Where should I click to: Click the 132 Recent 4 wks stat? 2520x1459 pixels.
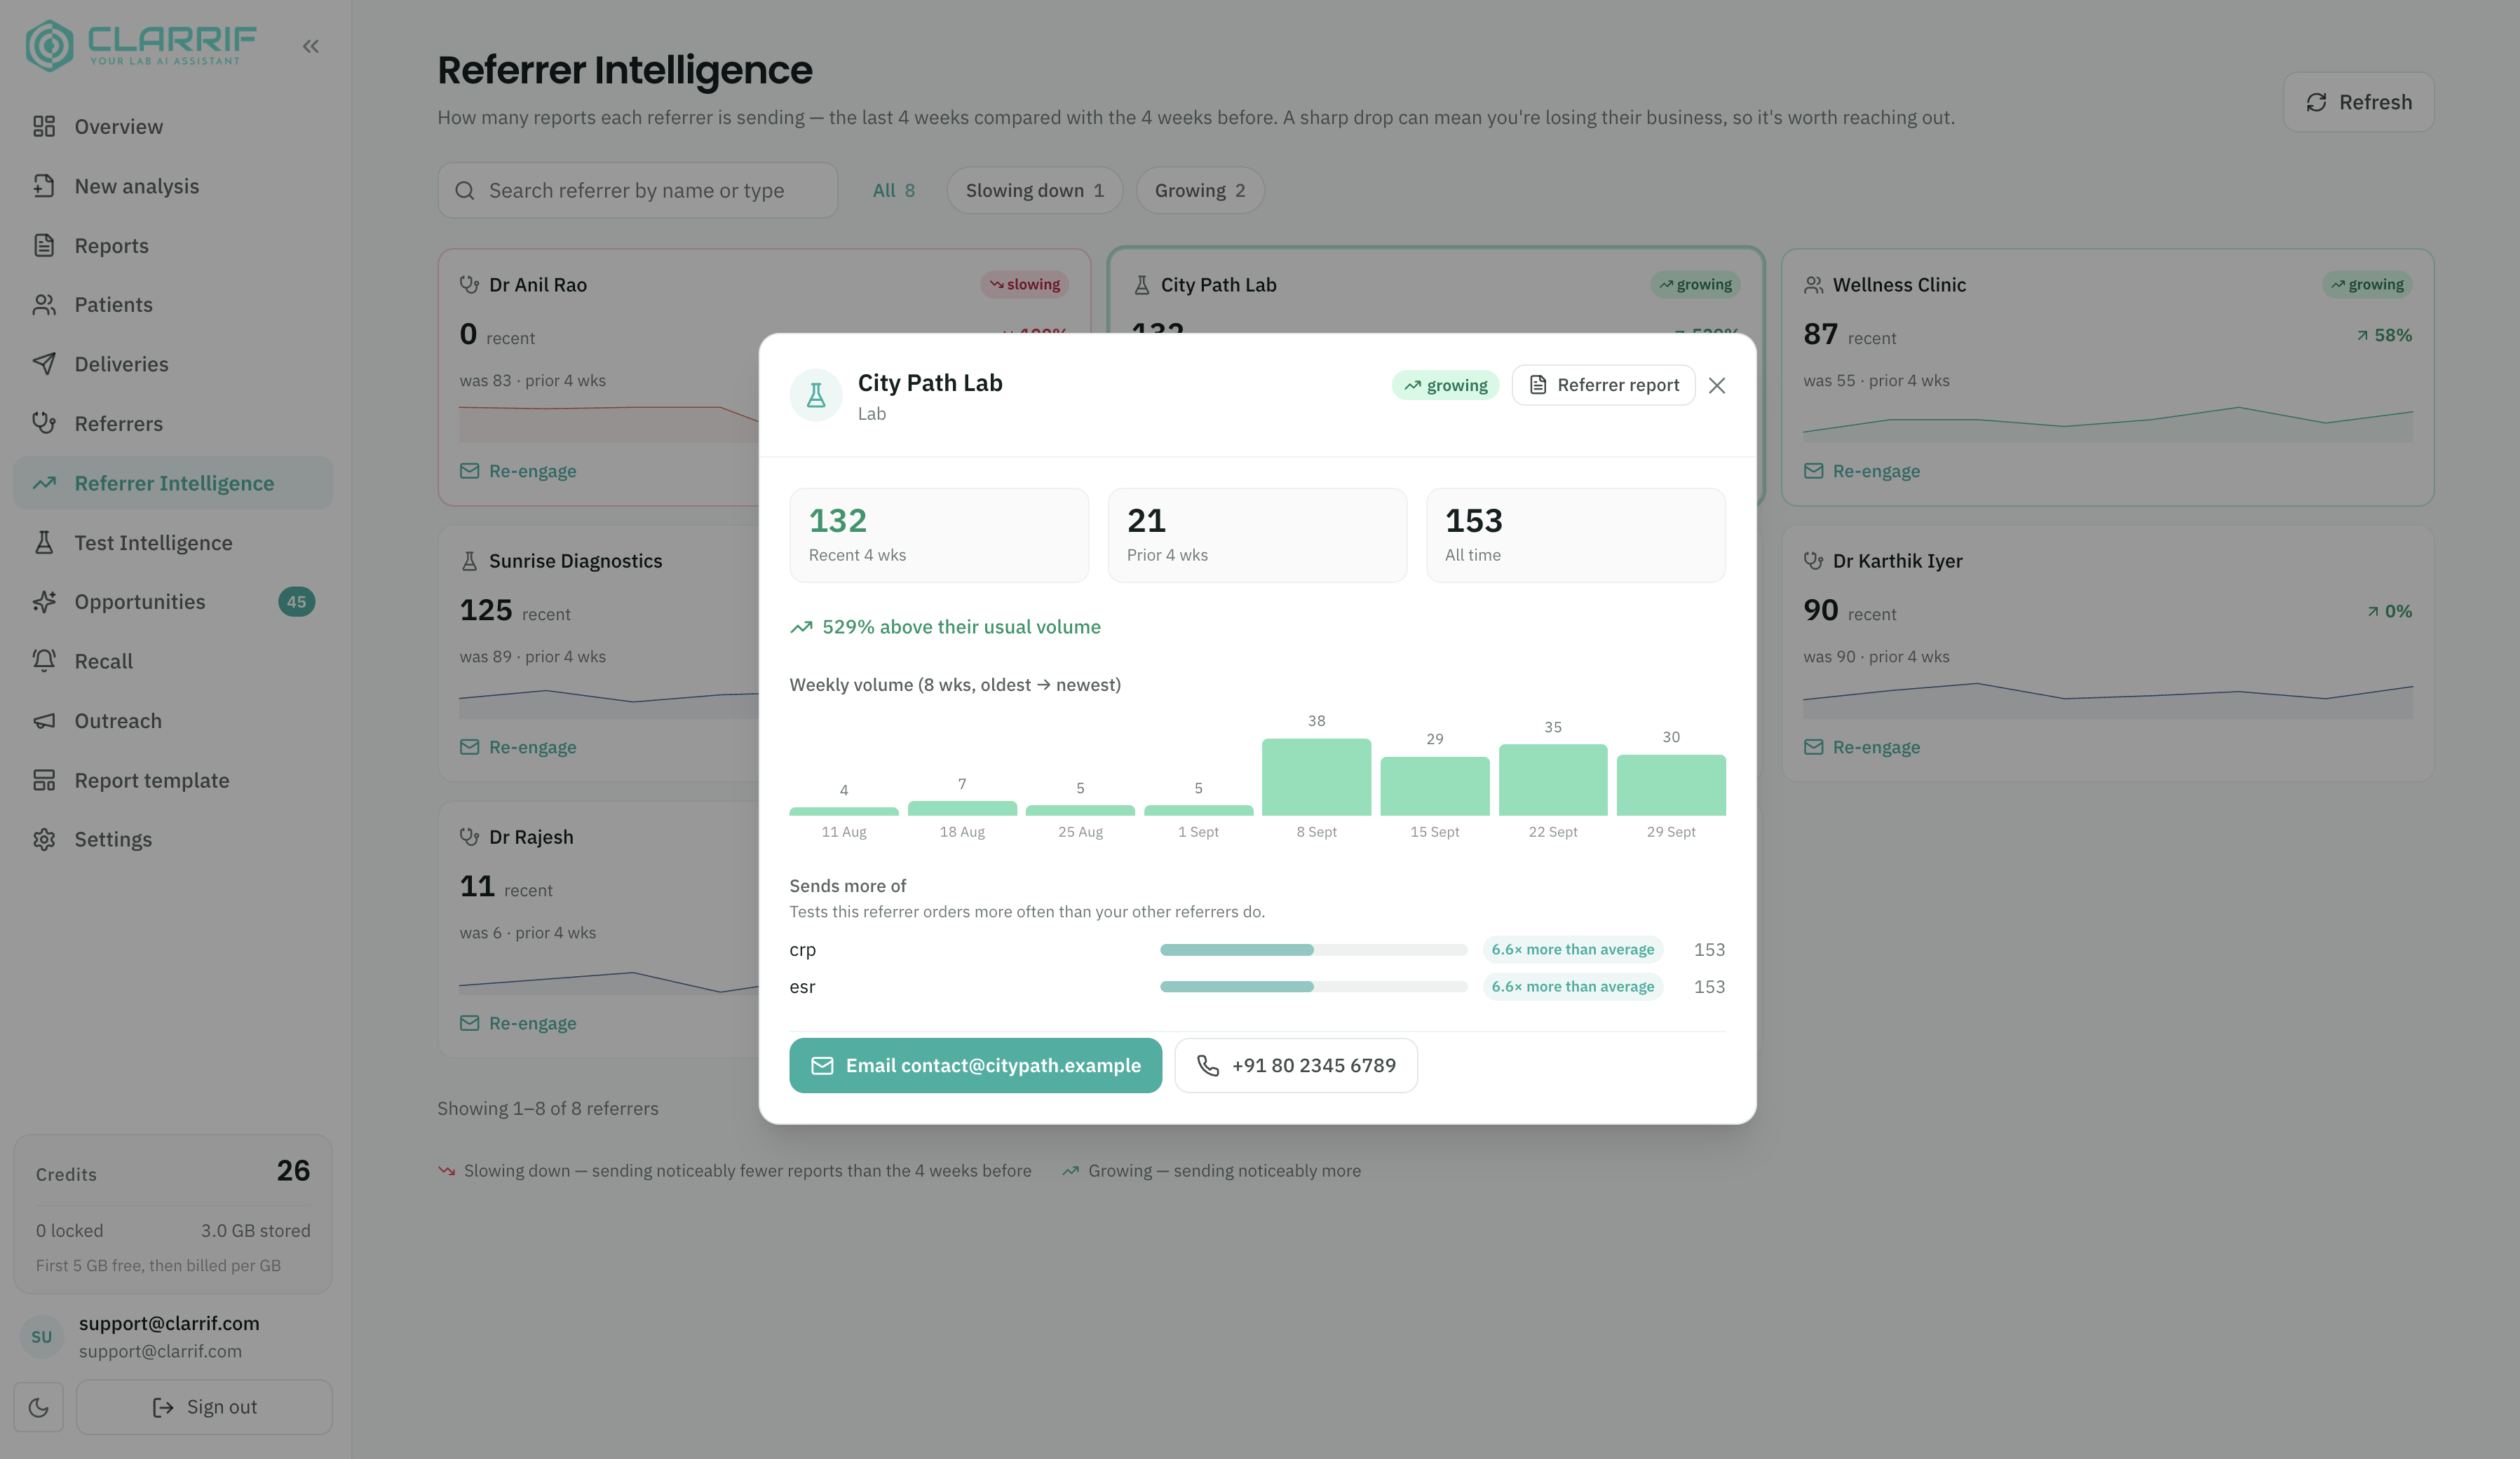pyautogui.click(x=939, y=535)
